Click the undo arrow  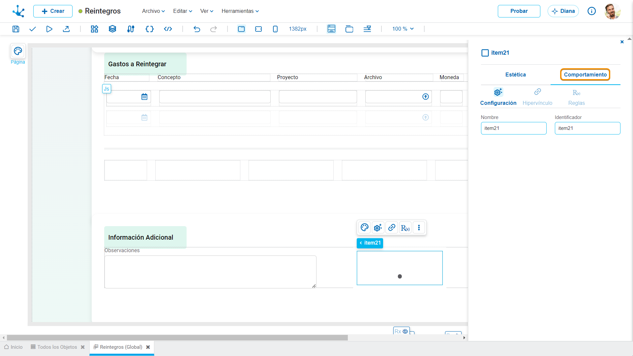tap(197, 29)
